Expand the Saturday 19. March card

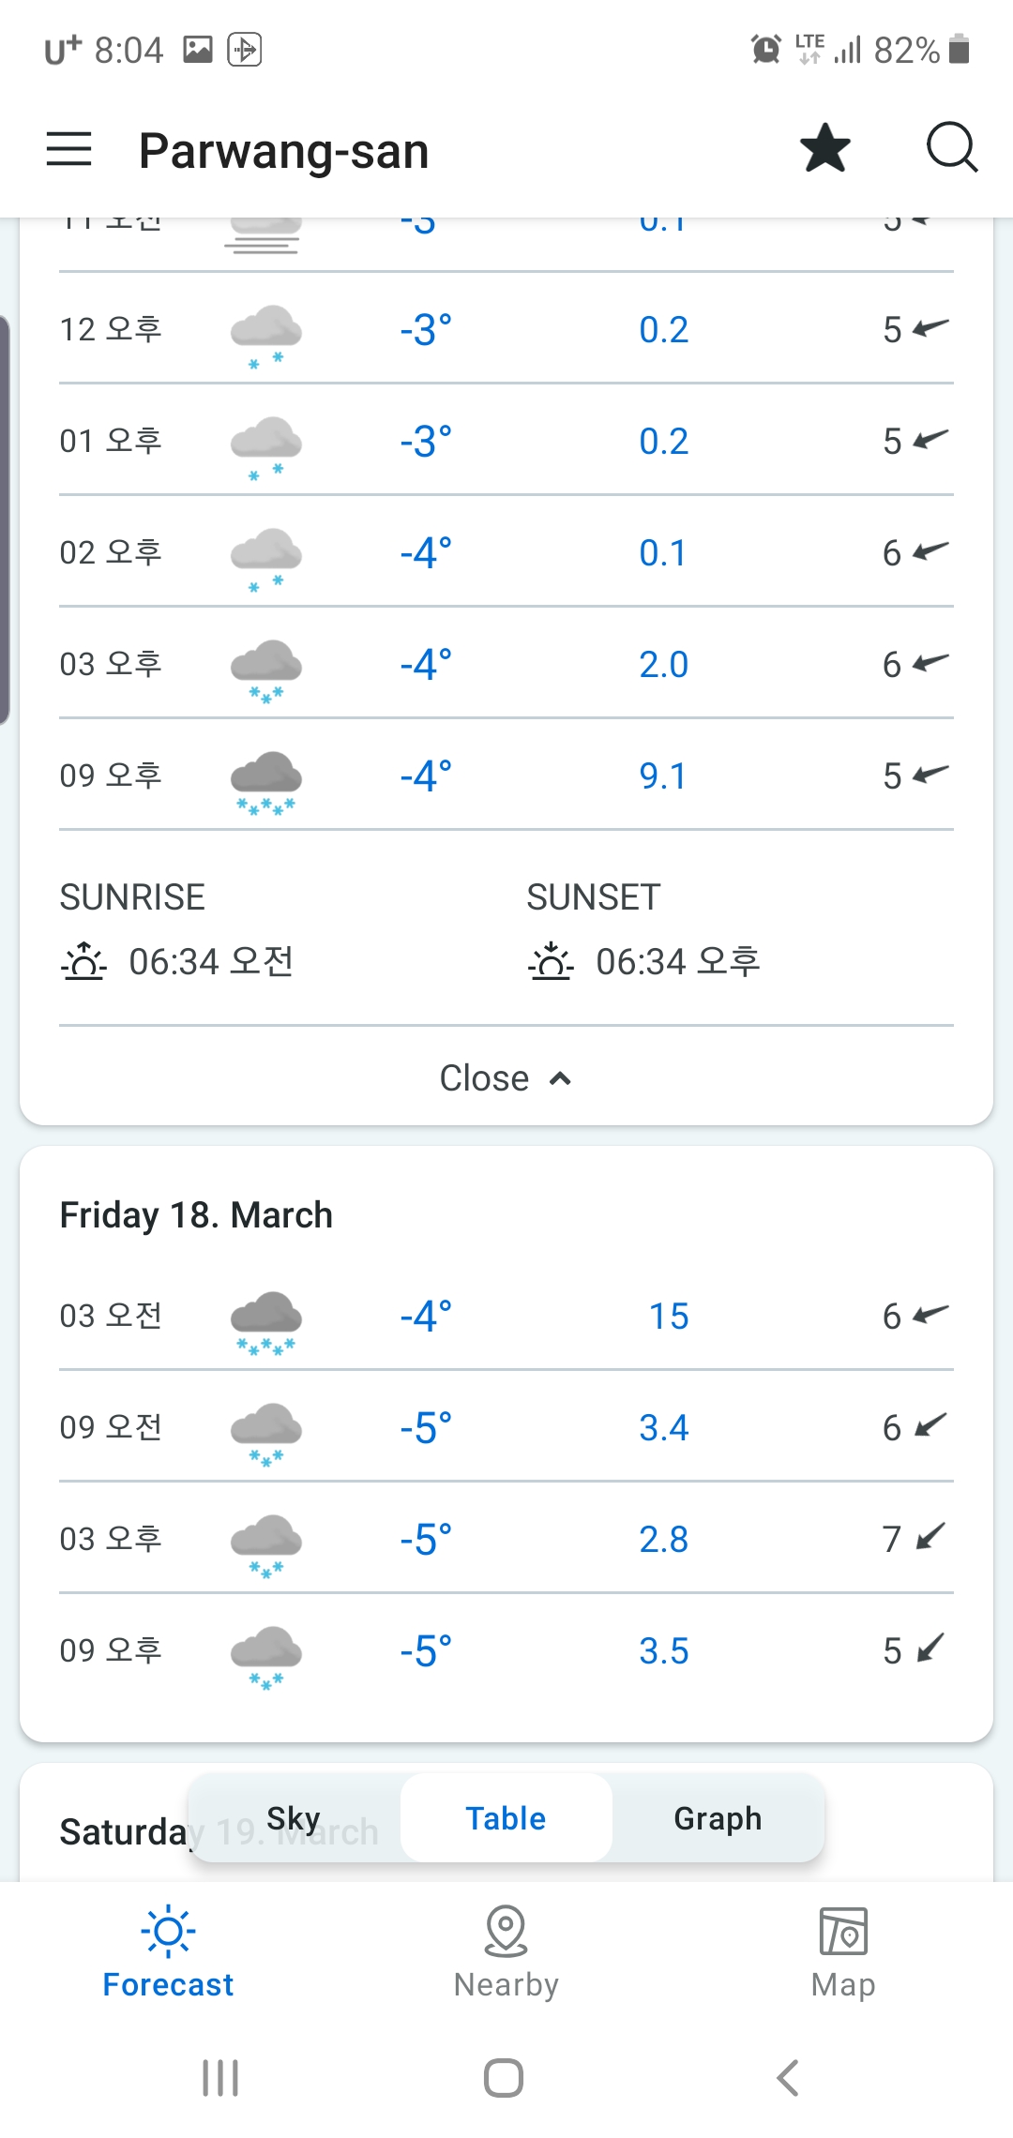[219, 1831]
